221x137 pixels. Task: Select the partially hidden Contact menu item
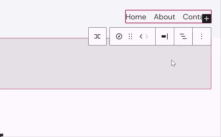coord(193,17)
